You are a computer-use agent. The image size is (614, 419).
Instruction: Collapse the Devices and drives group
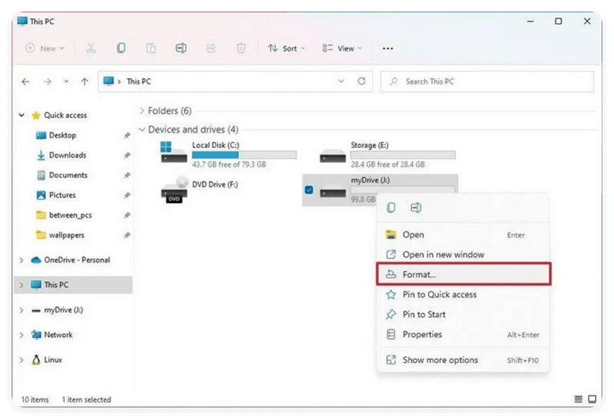[x=142, y=129]
